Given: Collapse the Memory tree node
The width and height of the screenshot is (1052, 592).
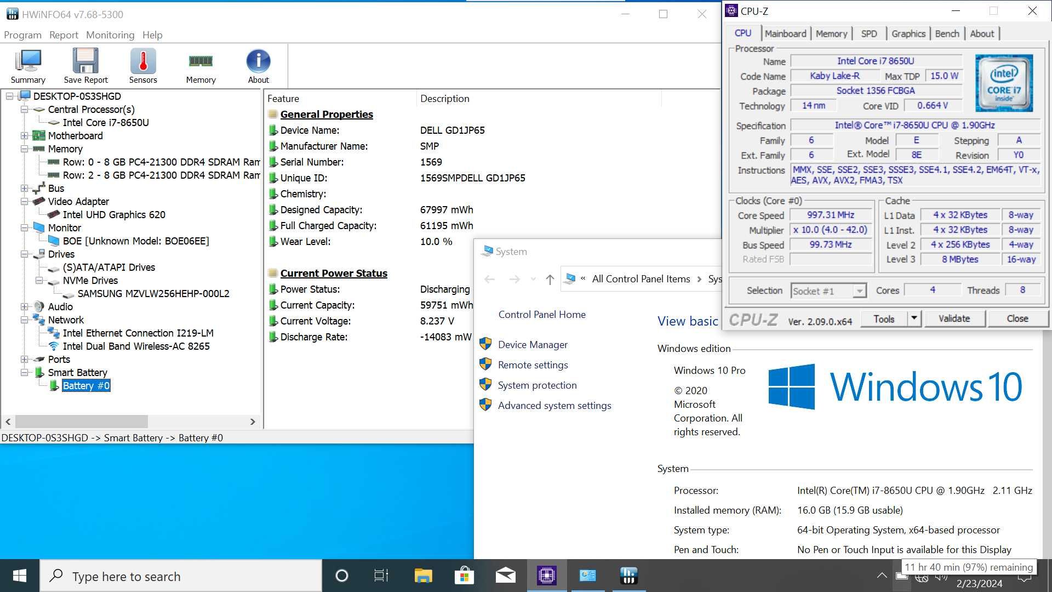Looking at the screenshot, I should click(24, 149).
